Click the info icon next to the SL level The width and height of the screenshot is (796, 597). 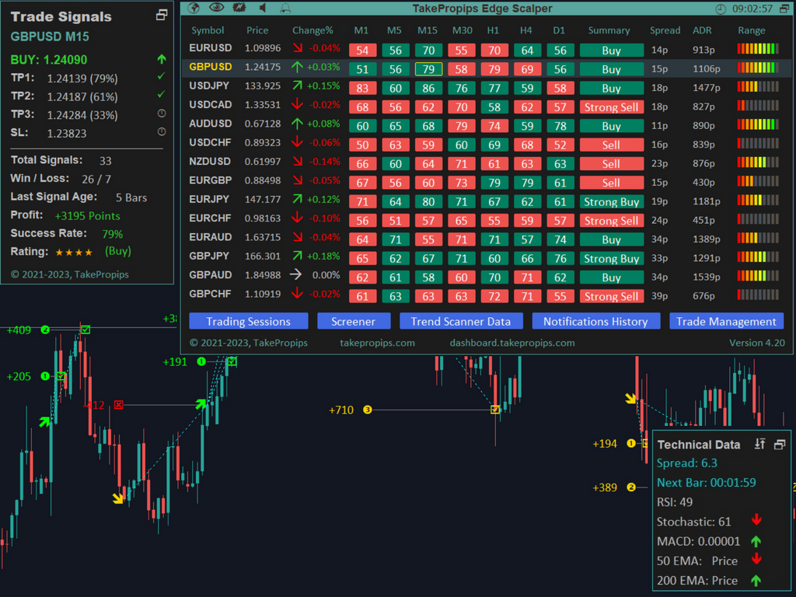(x=162, y=132)
